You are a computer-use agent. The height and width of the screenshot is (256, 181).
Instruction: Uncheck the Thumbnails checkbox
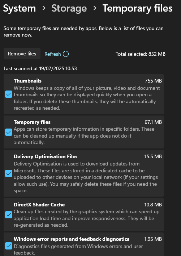(x=9, y=94)
